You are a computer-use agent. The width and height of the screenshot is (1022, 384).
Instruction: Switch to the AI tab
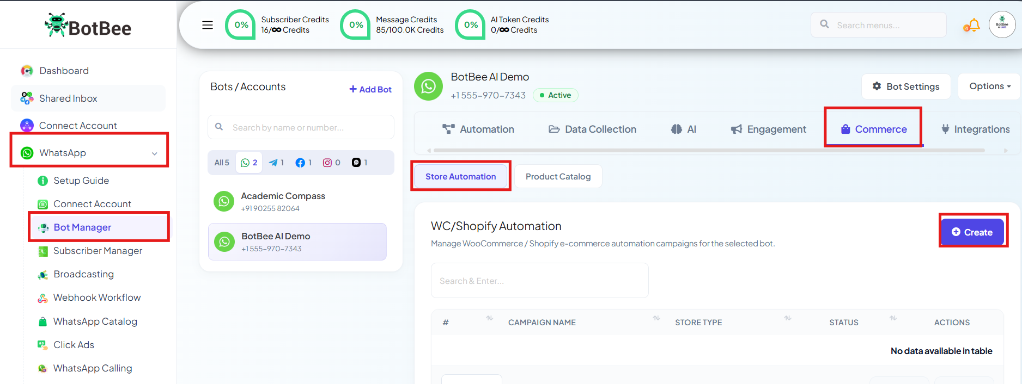684,129
